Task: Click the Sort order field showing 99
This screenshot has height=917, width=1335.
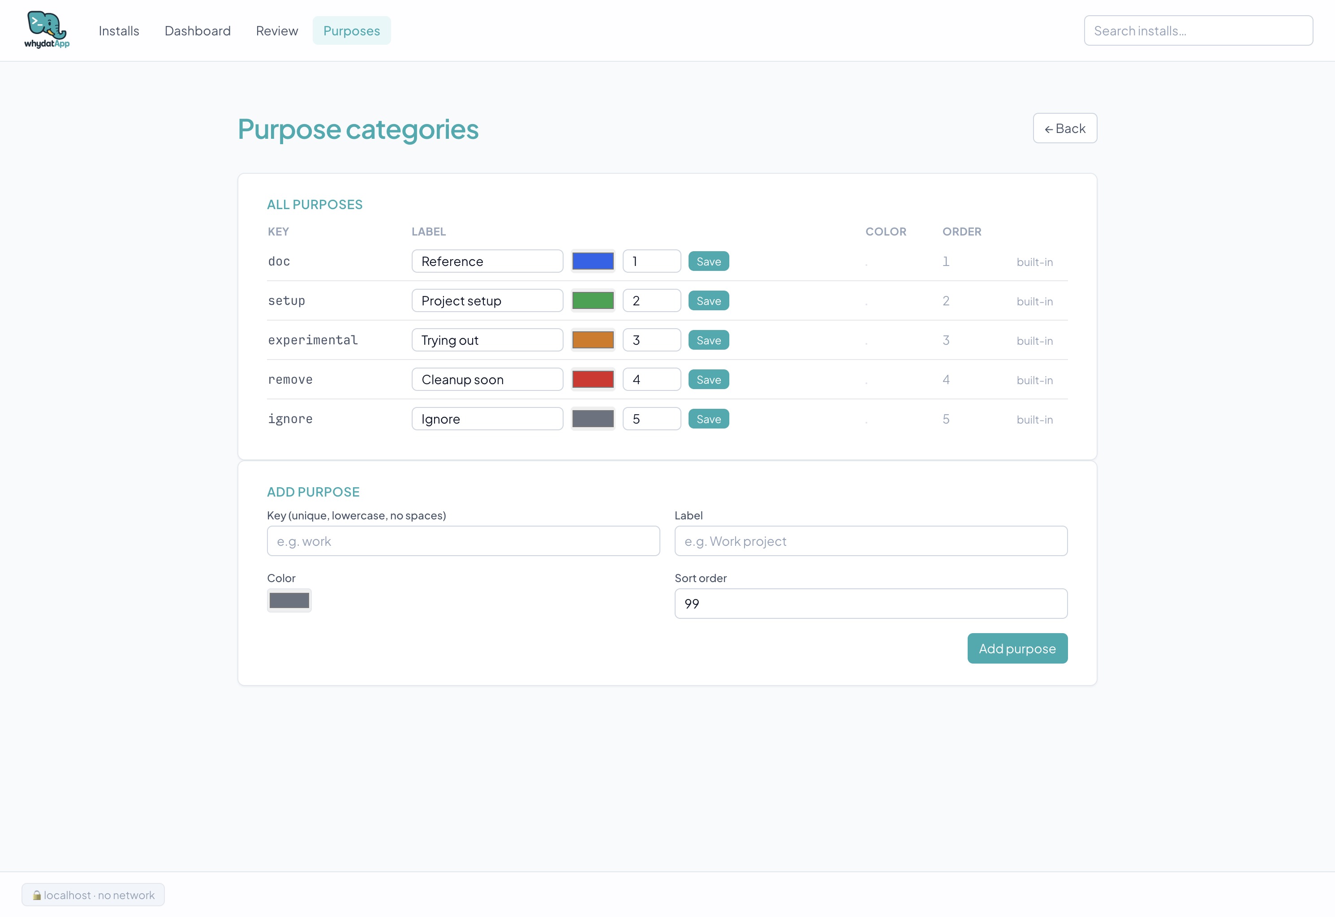Action: [x=870, y=603]
